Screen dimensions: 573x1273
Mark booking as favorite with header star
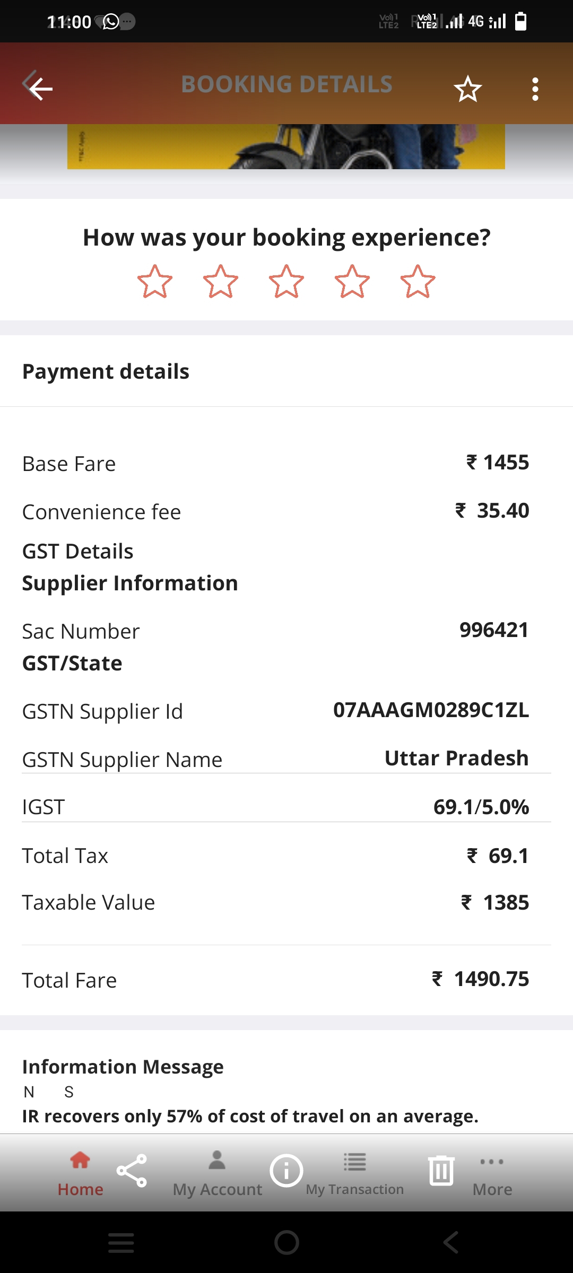[x=467, y=89]
